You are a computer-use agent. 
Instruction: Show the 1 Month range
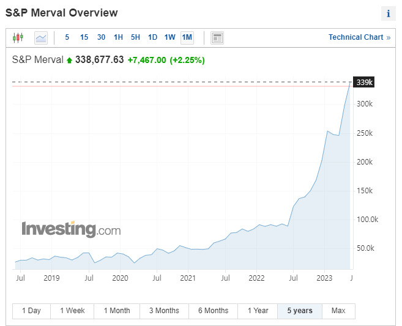[x=117, y=311]
